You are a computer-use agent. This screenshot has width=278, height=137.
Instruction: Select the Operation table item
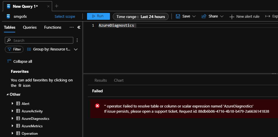pyautogui.click(x=29, y=134)
